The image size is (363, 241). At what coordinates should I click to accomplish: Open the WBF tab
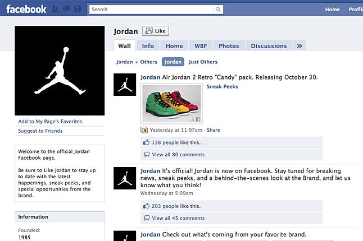click(x=201, y=46)
